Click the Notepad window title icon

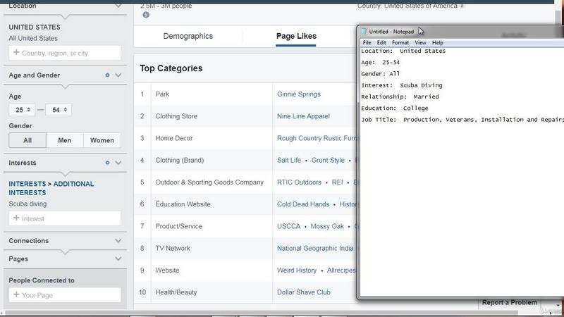click(364, 32)
